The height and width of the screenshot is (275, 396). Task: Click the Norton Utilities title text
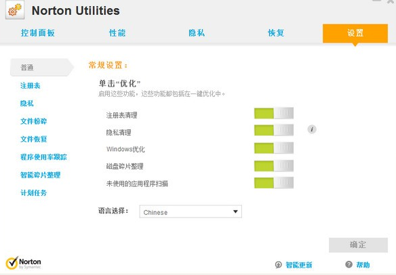(x=76, y=11)
